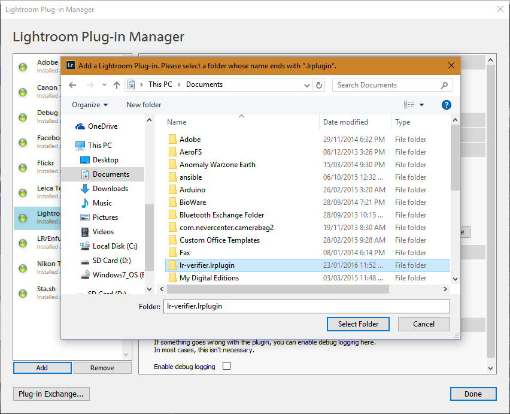The width and height of the screenshot is (510, 414).
Task: Select the ansible folder icon
Action: (x=172, y=177)
